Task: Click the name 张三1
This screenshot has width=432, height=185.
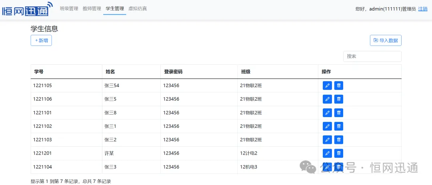Action: [x=110, y=126]
